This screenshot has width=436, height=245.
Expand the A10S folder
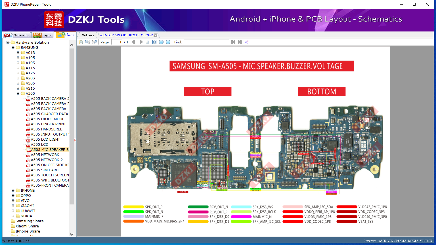(x=18, y=63)
